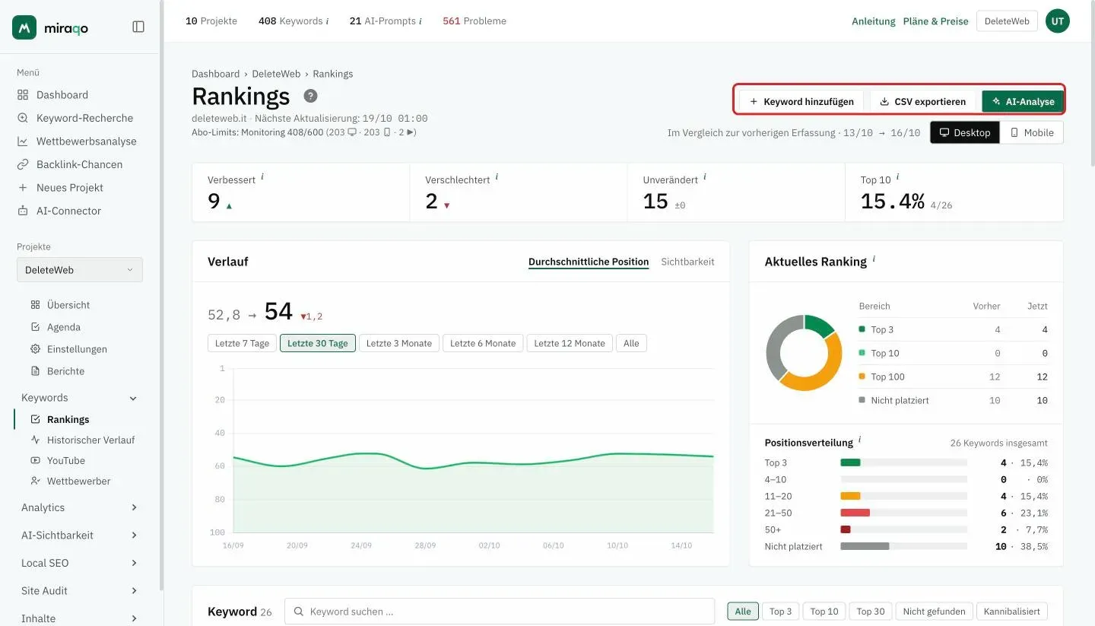The width and height of the screenshot is (1095, 626).
Task: Click the info icon beside AI-Prompts count
Action: point(421,21)
